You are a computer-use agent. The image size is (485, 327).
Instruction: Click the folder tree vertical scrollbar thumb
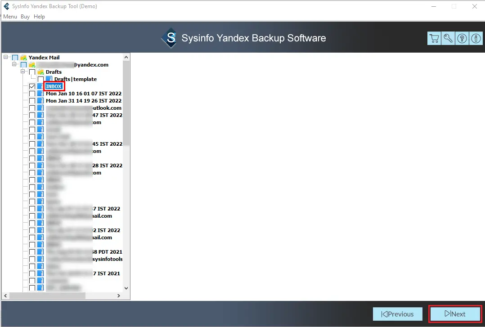126,103
